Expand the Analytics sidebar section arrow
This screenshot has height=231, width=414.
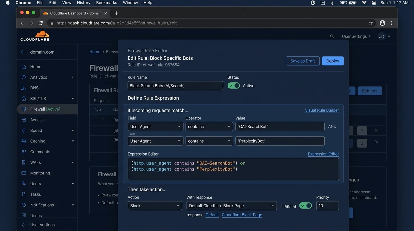click(x=73, y=77)
